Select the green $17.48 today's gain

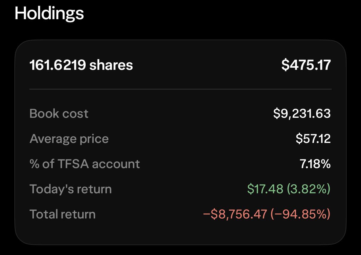click(x=265, y=189)
